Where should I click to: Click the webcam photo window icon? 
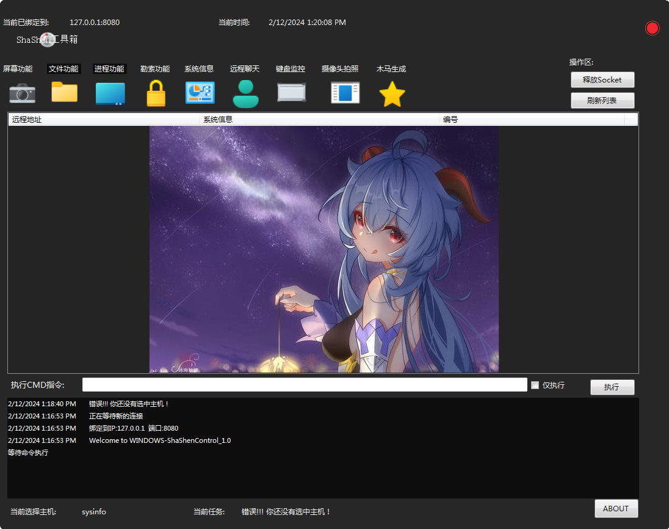point(345,93)
